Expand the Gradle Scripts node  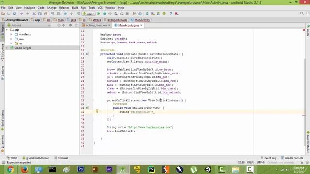tap(7, 48)
